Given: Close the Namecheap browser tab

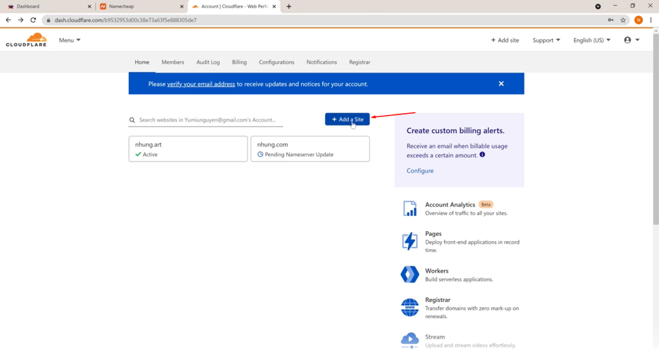Looking at the screenshot, I should [182, 6].
